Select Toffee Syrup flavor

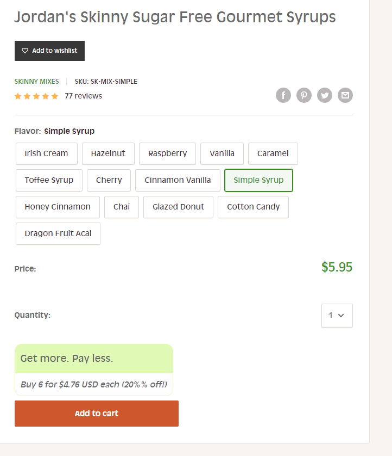[49, 180]
